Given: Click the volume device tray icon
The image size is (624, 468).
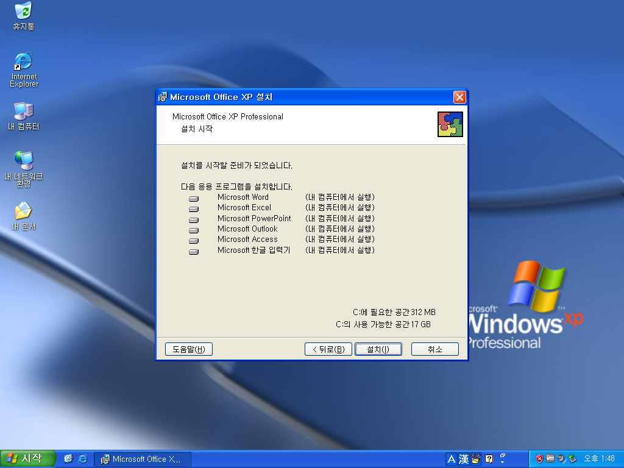Looking at the screenshot, I should [561, 459].
